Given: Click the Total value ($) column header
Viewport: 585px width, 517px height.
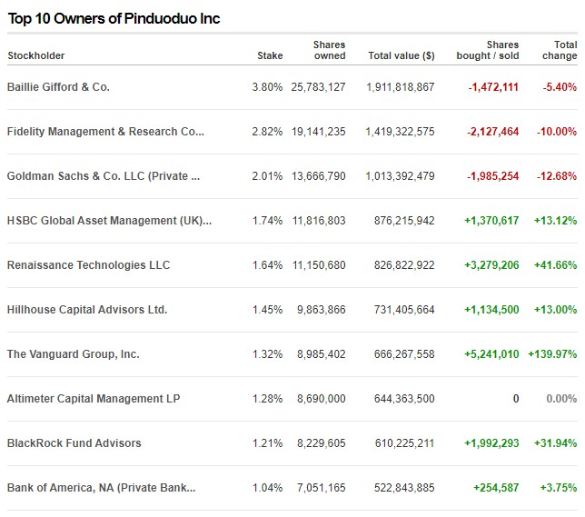Looking at the screenshot, I should (x=402, y=55).
